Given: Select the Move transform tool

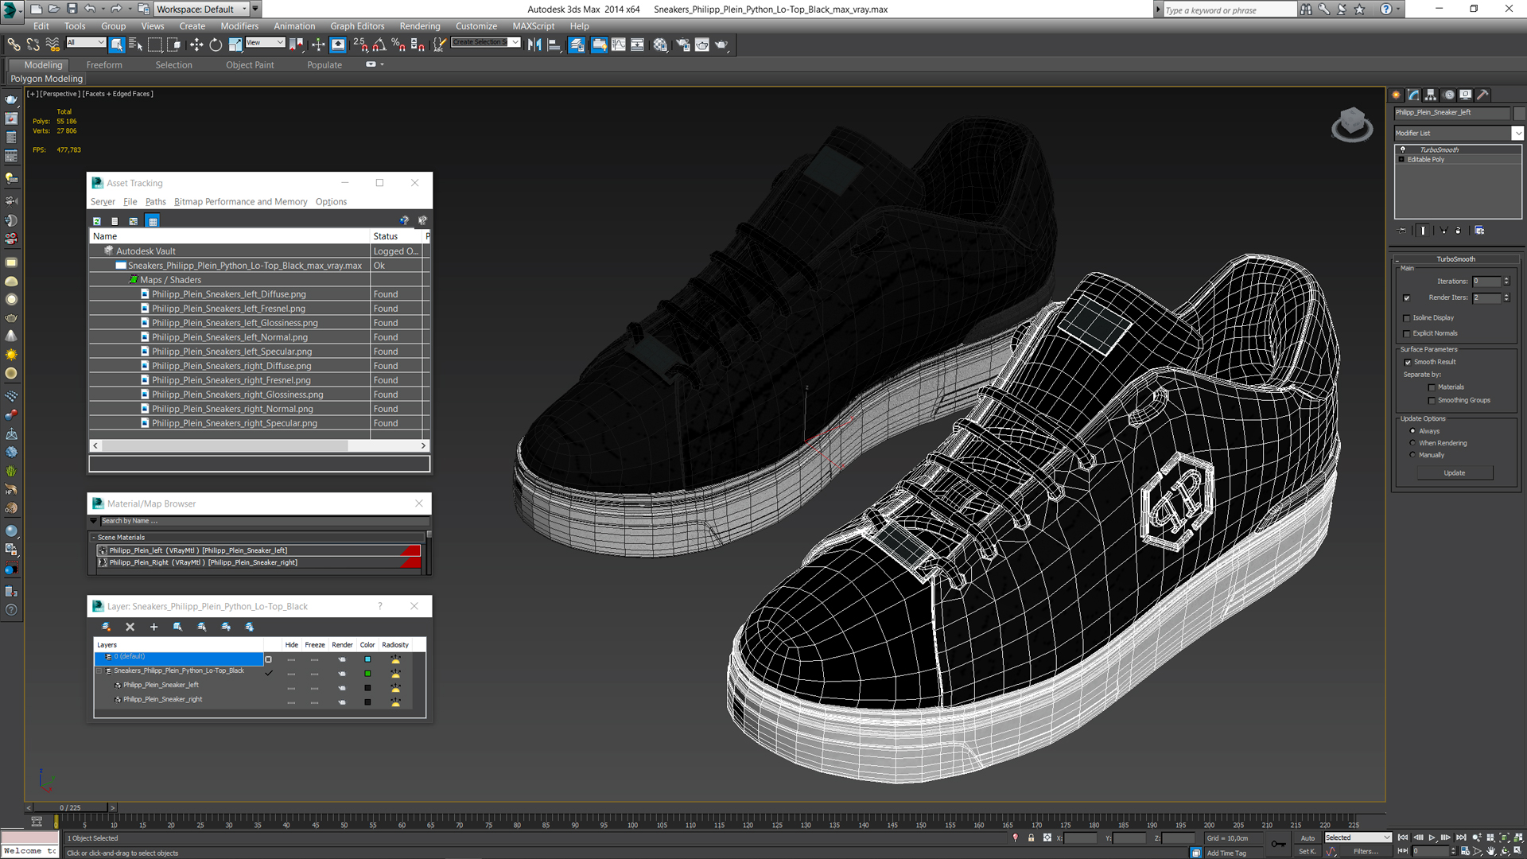Looking at the screenshot, I should [x=196, y=45].
